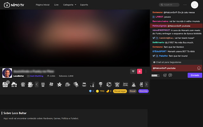
Task: Toggle the heart follow button
Action: (133, 71)
